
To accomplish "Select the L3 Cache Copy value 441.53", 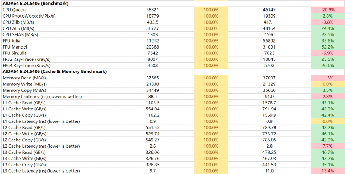I will pyautogui.click(x=269, y=165).
